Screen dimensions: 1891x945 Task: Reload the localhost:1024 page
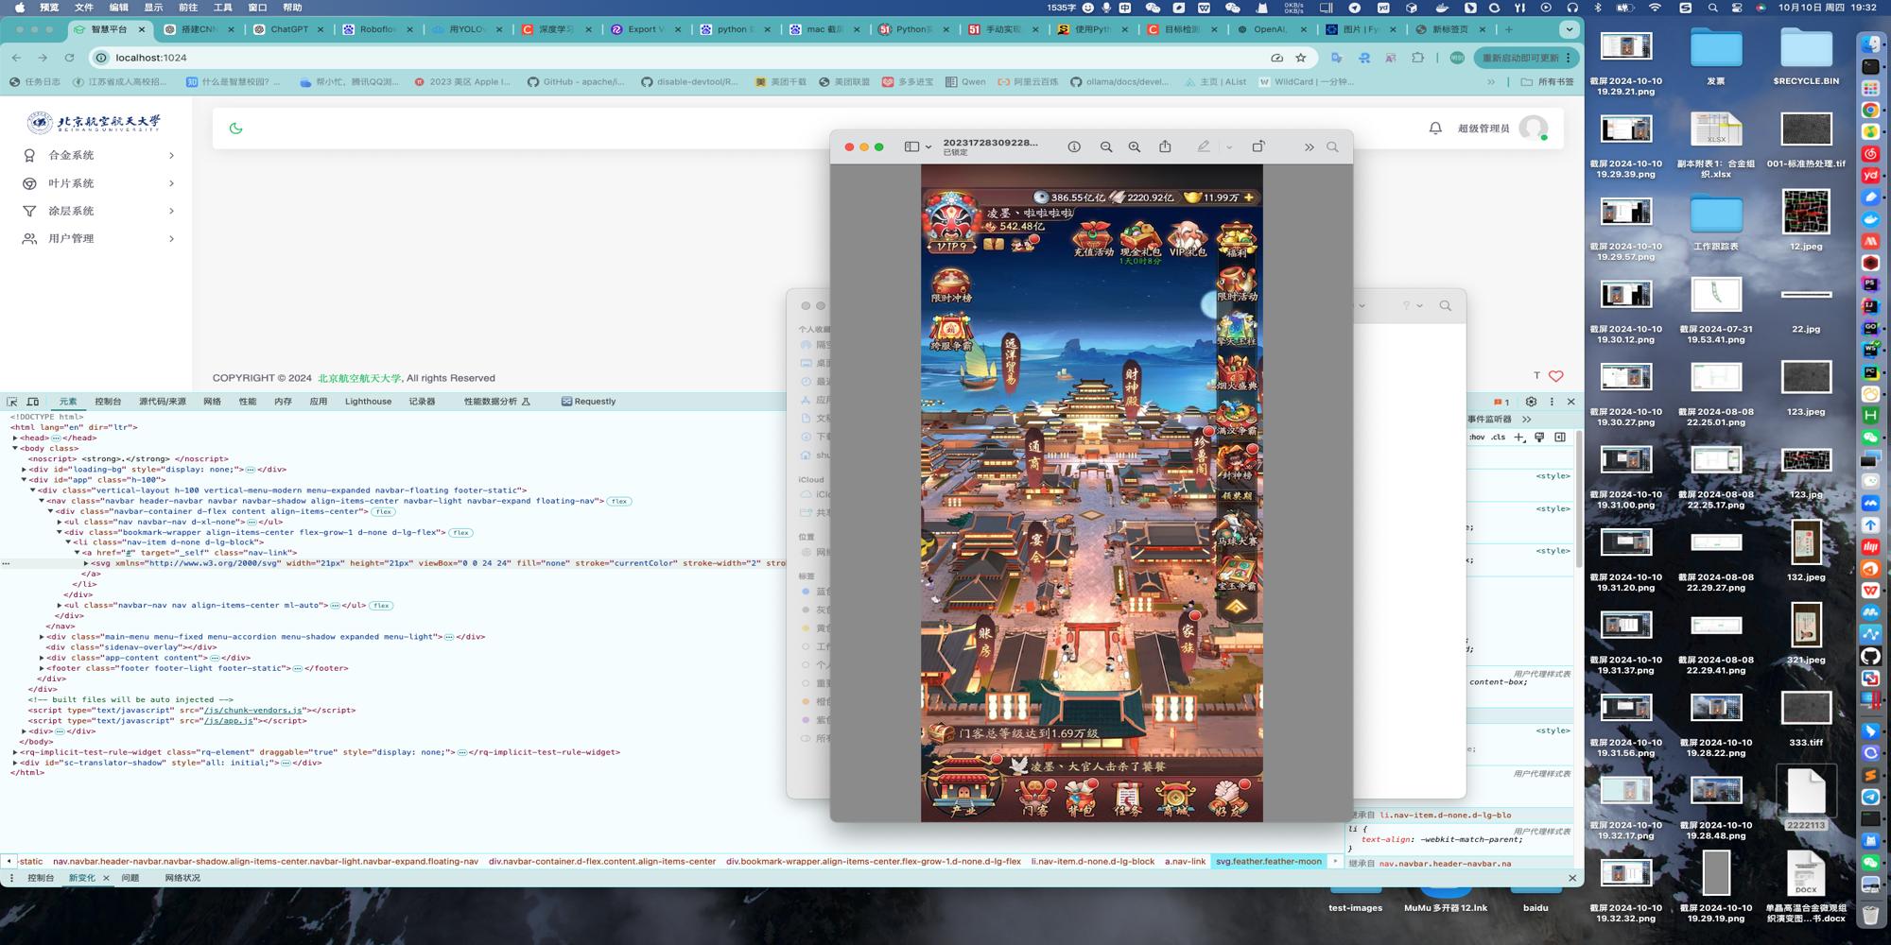click(69, 58)
